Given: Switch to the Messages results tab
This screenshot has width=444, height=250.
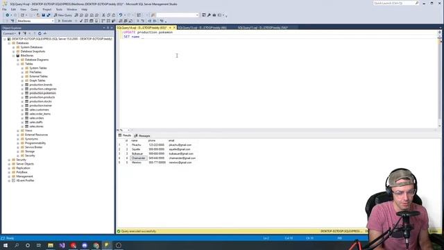Looking at the screenshot, I should [142, 136].
